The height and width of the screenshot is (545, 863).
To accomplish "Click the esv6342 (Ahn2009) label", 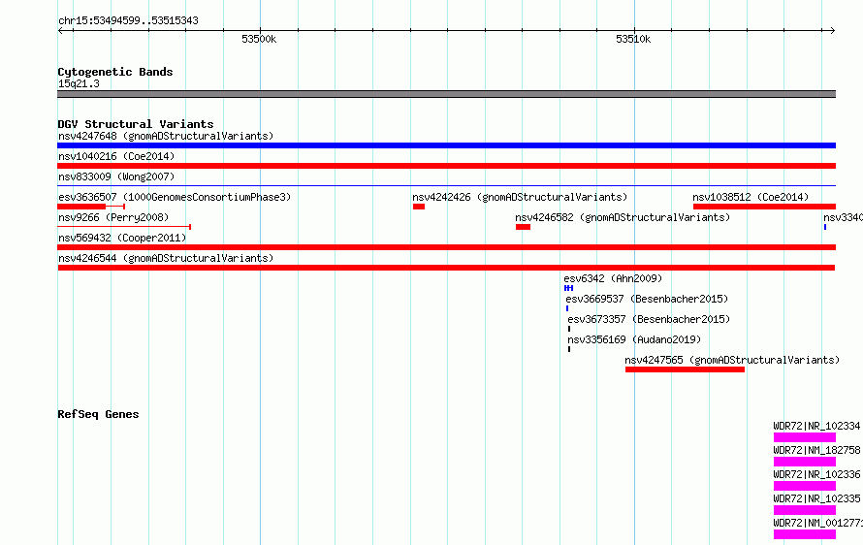I will (x=613, y=278).
